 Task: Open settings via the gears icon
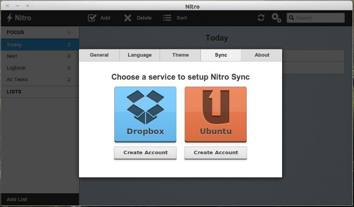click(x=276, y=18)
